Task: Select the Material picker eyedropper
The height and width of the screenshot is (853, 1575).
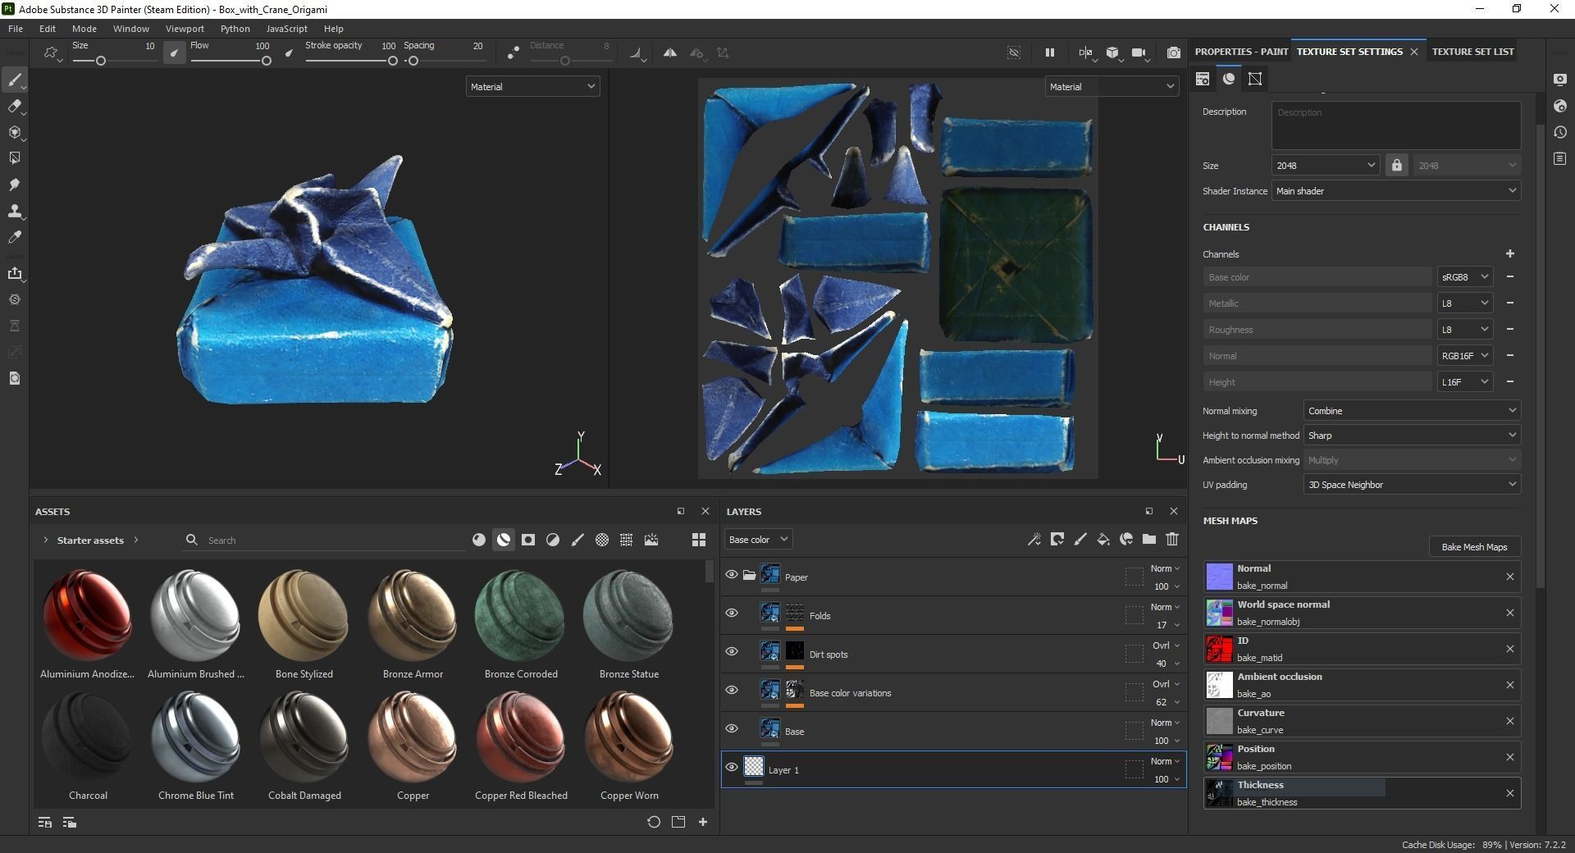Action: point(14,237)
